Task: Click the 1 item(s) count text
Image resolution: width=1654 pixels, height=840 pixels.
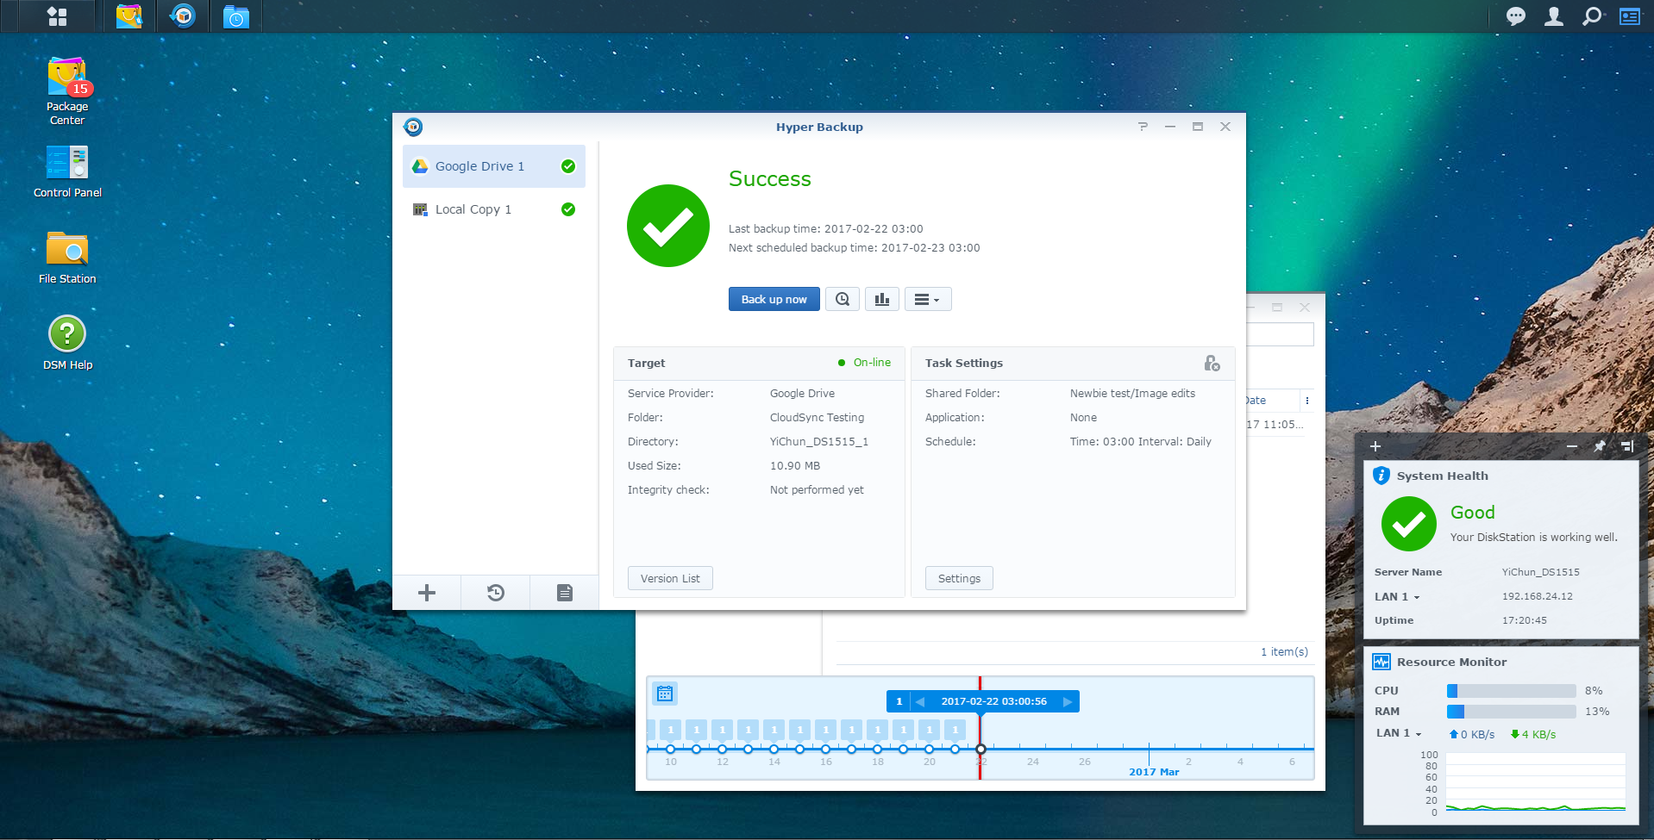Action: (1284, 652)
